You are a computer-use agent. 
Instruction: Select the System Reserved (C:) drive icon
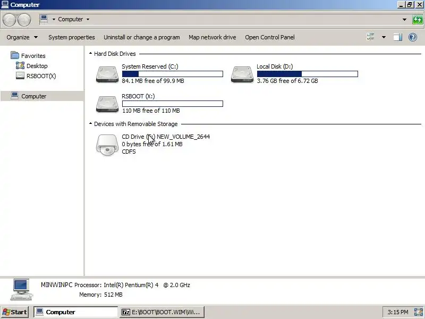[x=107, y=74]
